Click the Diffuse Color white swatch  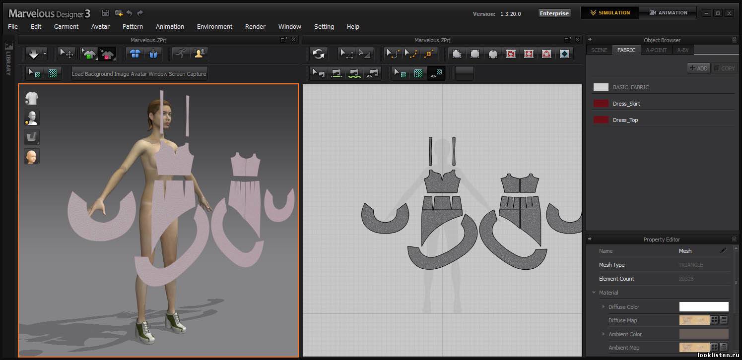tap(704, 307)
